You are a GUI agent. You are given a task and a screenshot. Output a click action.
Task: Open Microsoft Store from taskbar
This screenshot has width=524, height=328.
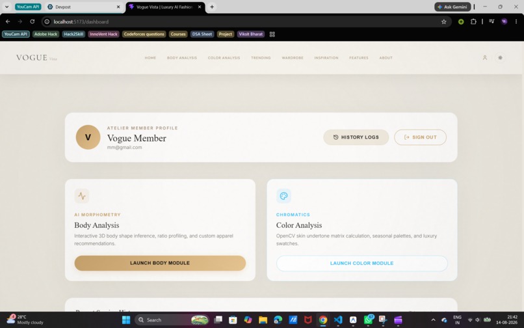click(233, 320)
